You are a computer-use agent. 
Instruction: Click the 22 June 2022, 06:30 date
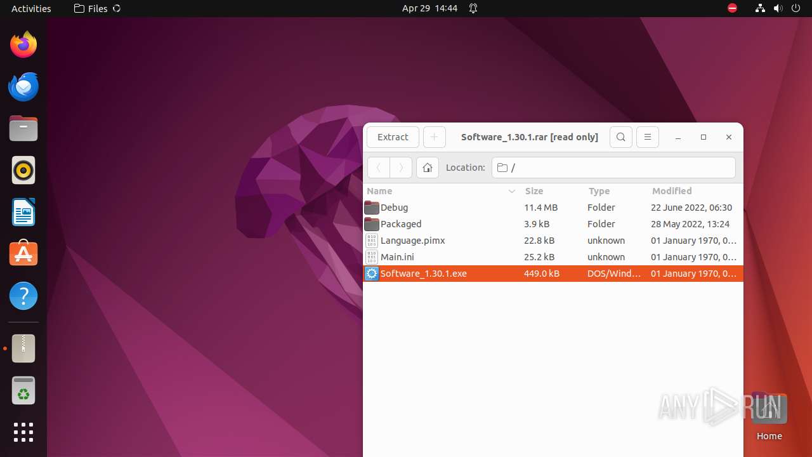coord(691,208)
